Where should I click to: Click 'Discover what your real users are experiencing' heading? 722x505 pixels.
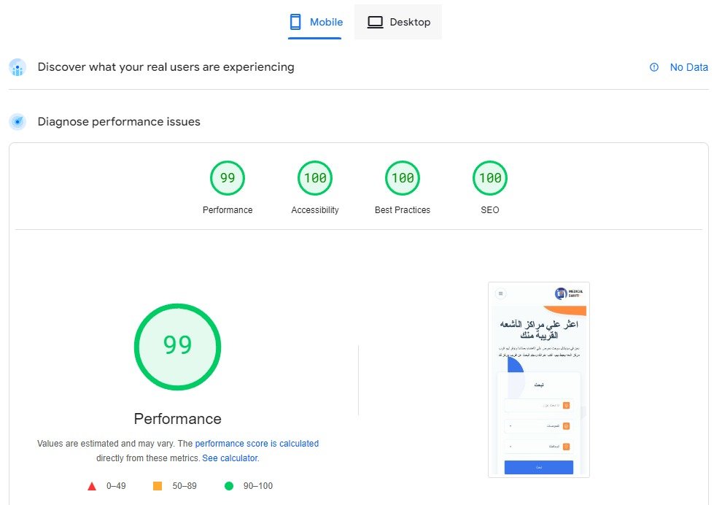coord(166,67)
